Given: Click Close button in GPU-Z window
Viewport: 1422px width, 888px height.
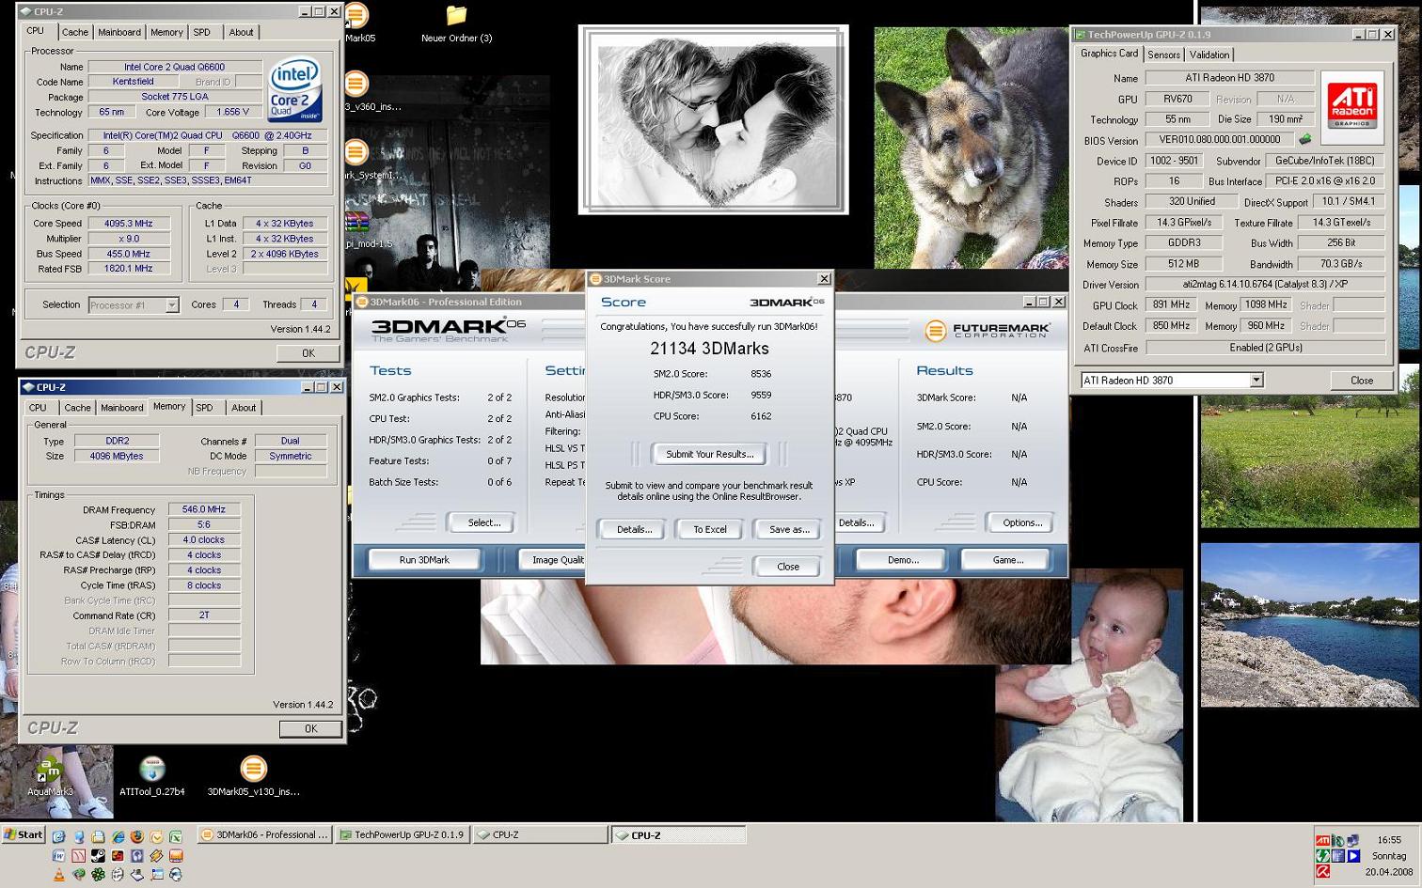Looking at the screenshot, I should tap(1361, 380).
